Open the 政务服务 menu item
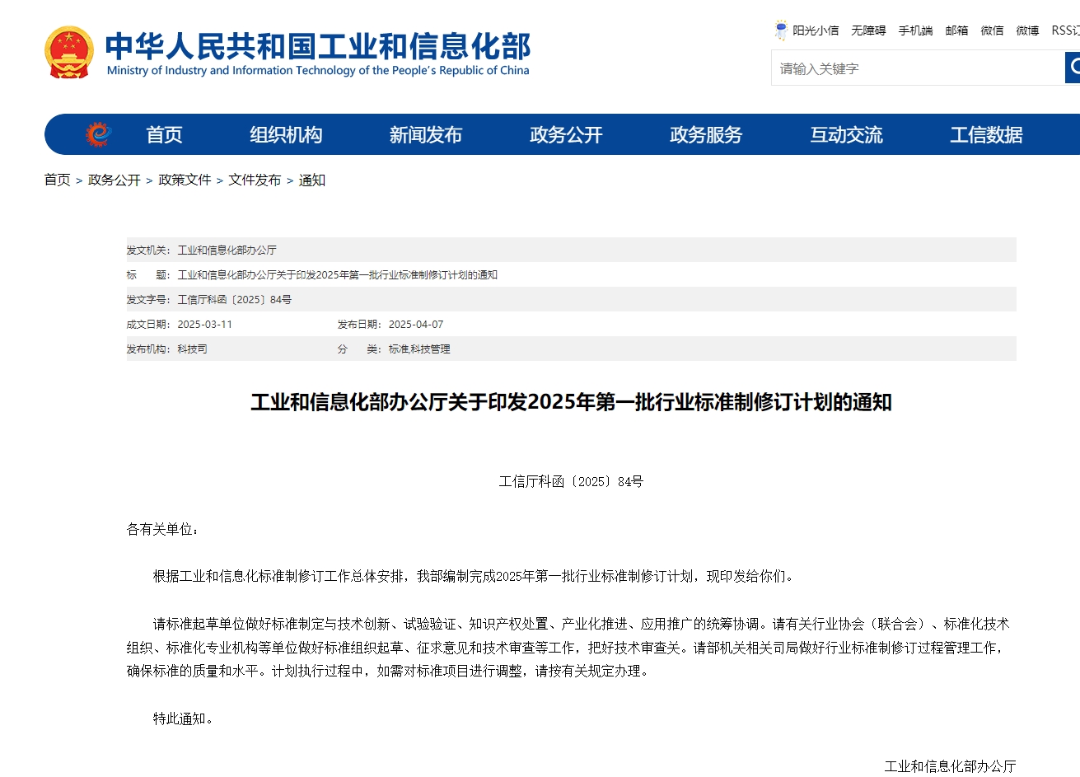 tap(706, 135)
